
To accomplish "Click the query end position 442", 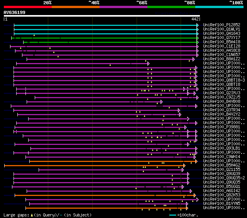I will (195, 19).
